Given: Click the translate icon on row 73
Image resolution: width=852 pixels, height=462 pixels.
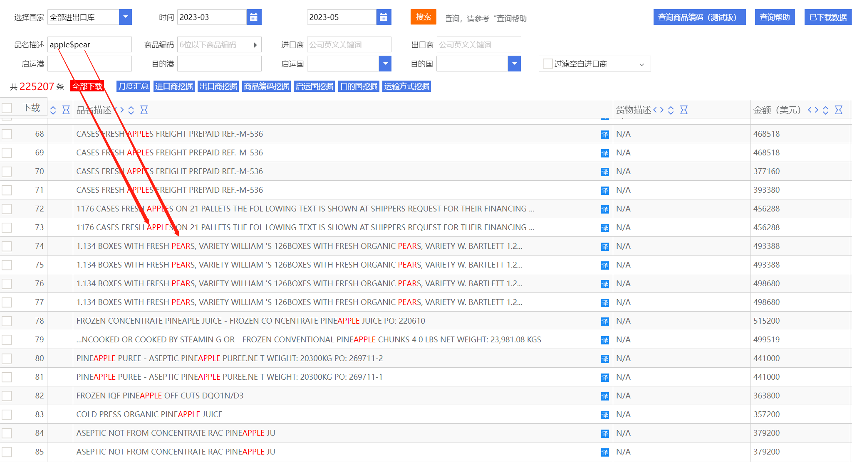Looking at the screenshot, I should pos(604,228).
